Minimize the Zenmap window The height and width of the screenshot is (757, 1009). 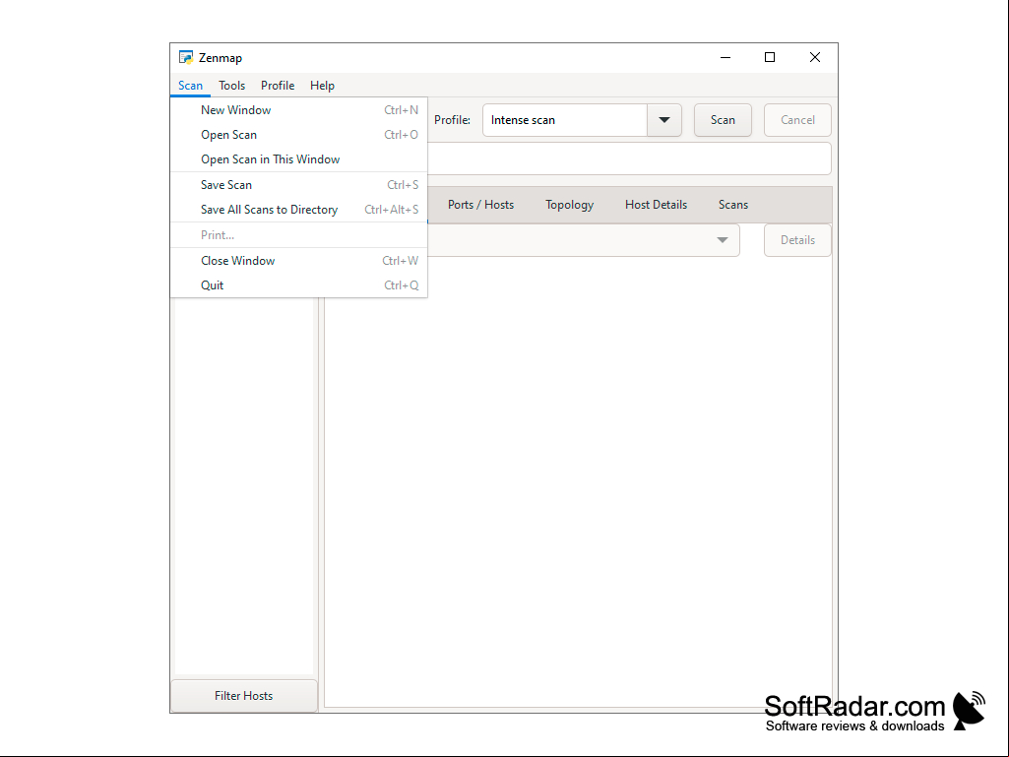[x=725, y=57]
